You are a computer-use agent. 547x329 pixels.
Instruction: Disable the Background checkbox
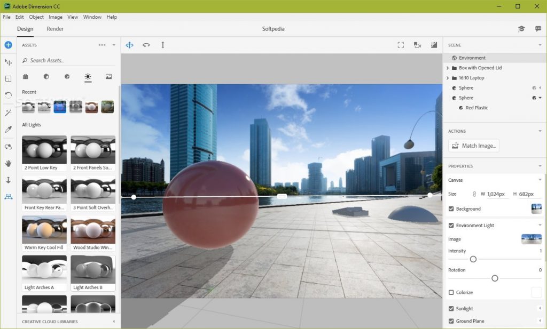[451, 209]
